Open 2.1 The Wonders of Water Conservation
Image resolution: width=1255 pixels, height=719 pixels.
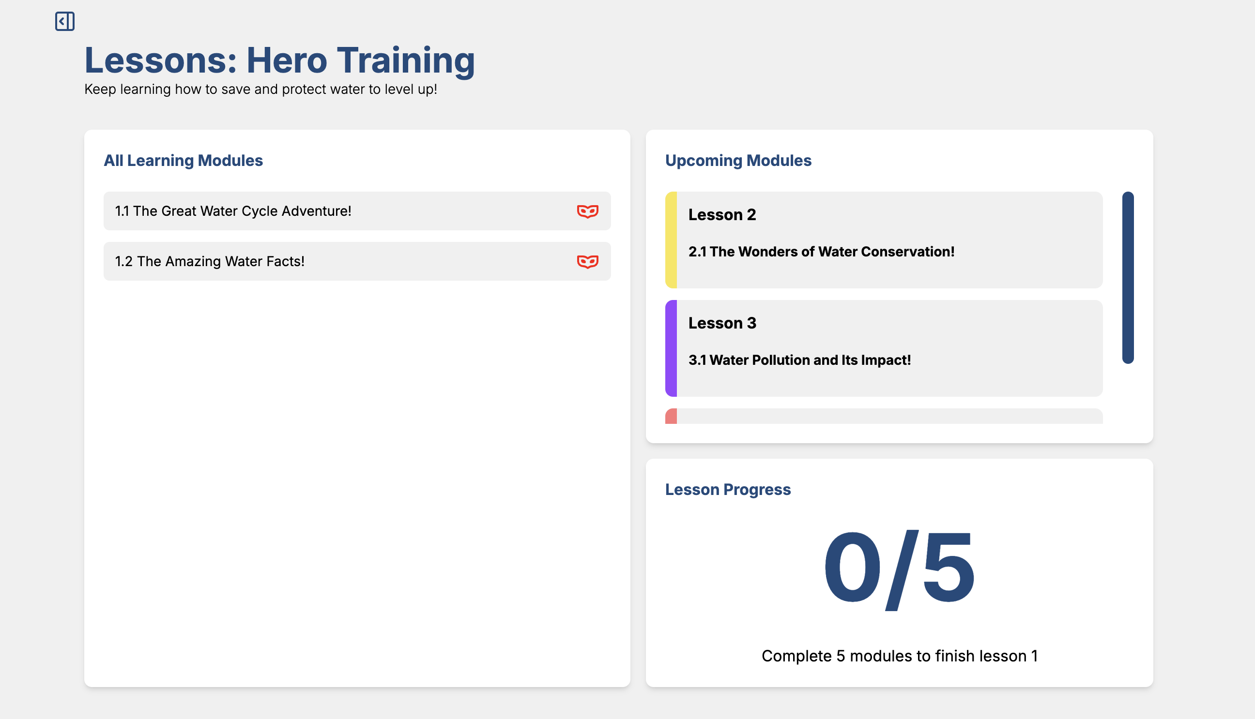click(x=821, y=252)
